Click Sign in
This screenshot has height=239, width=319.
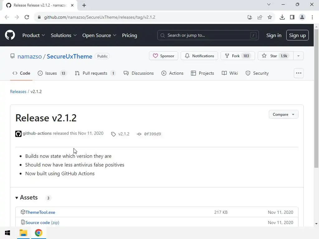274,35
